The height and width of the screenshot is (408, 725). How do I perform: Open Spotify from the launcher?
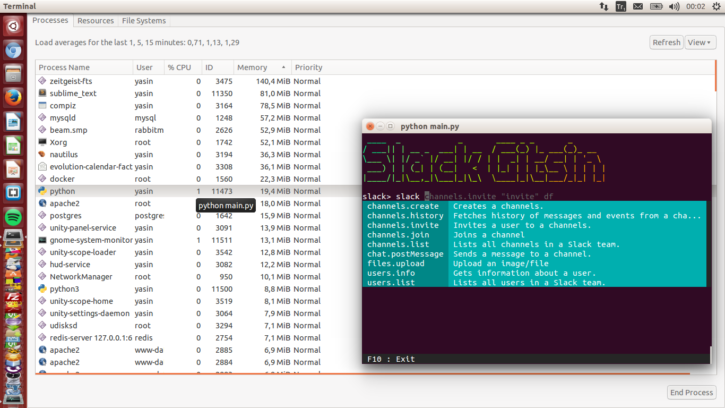point(13,217)
